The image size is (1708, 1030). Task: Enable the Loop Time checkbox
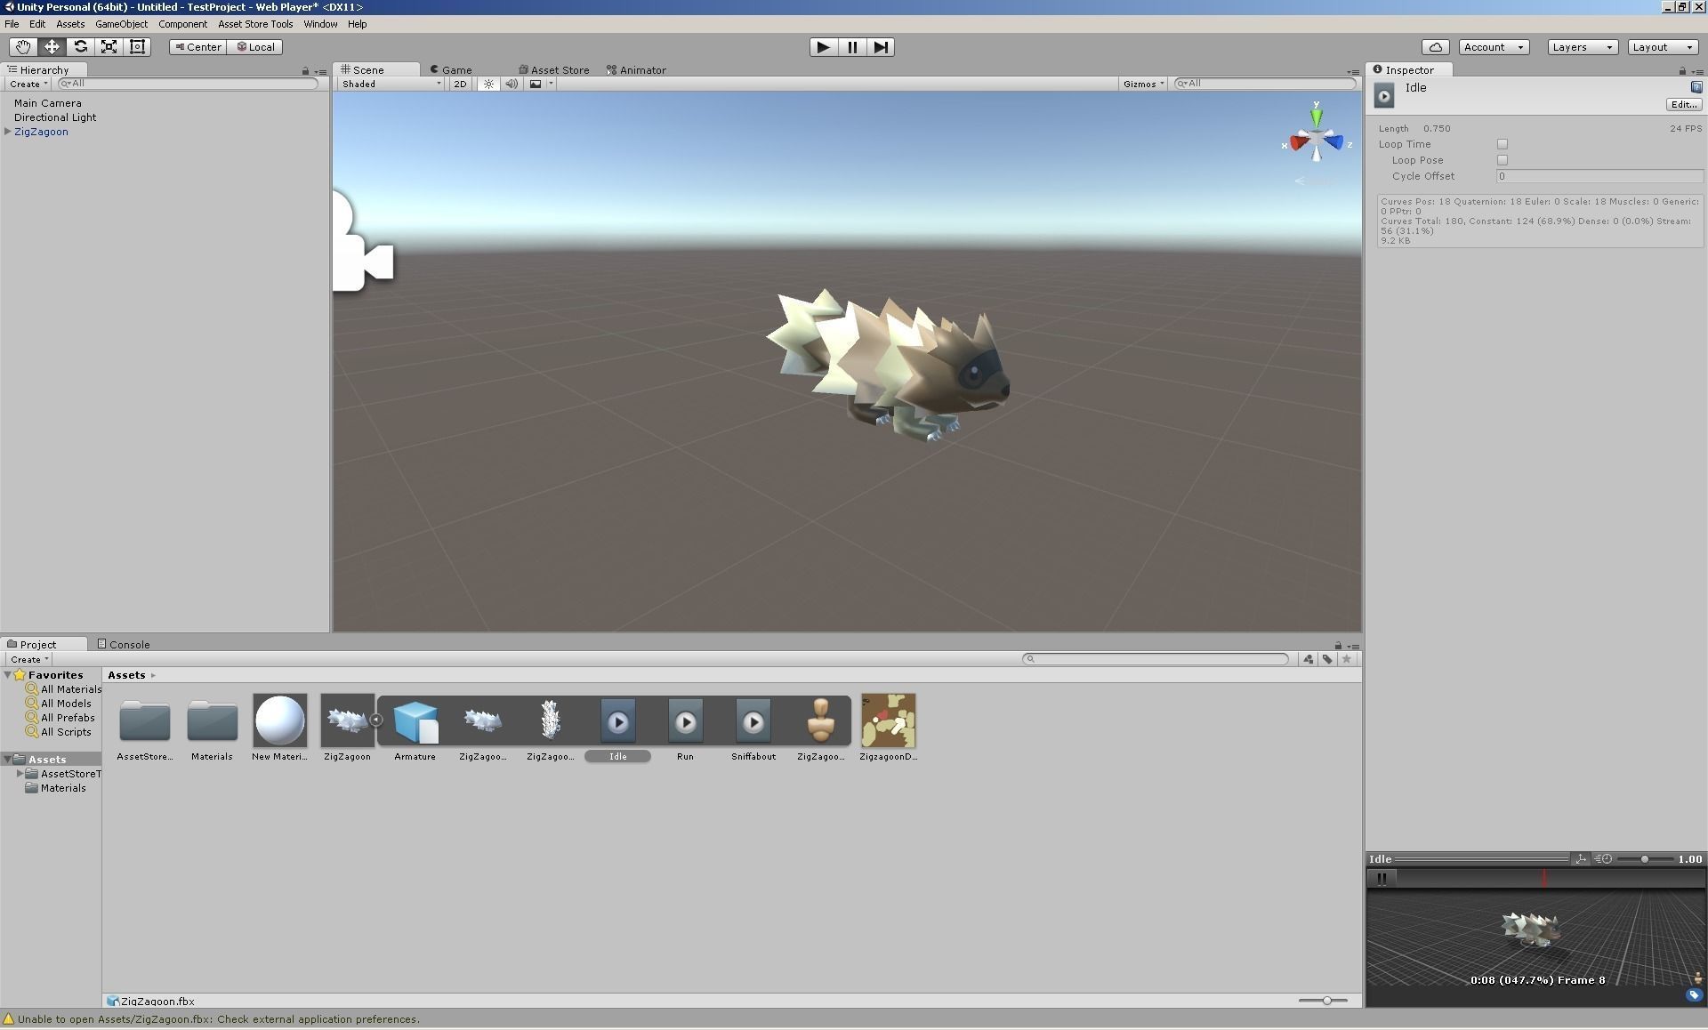point(1503,144)
